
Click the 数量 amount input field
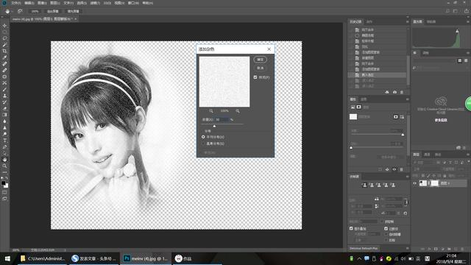(222, 119)
